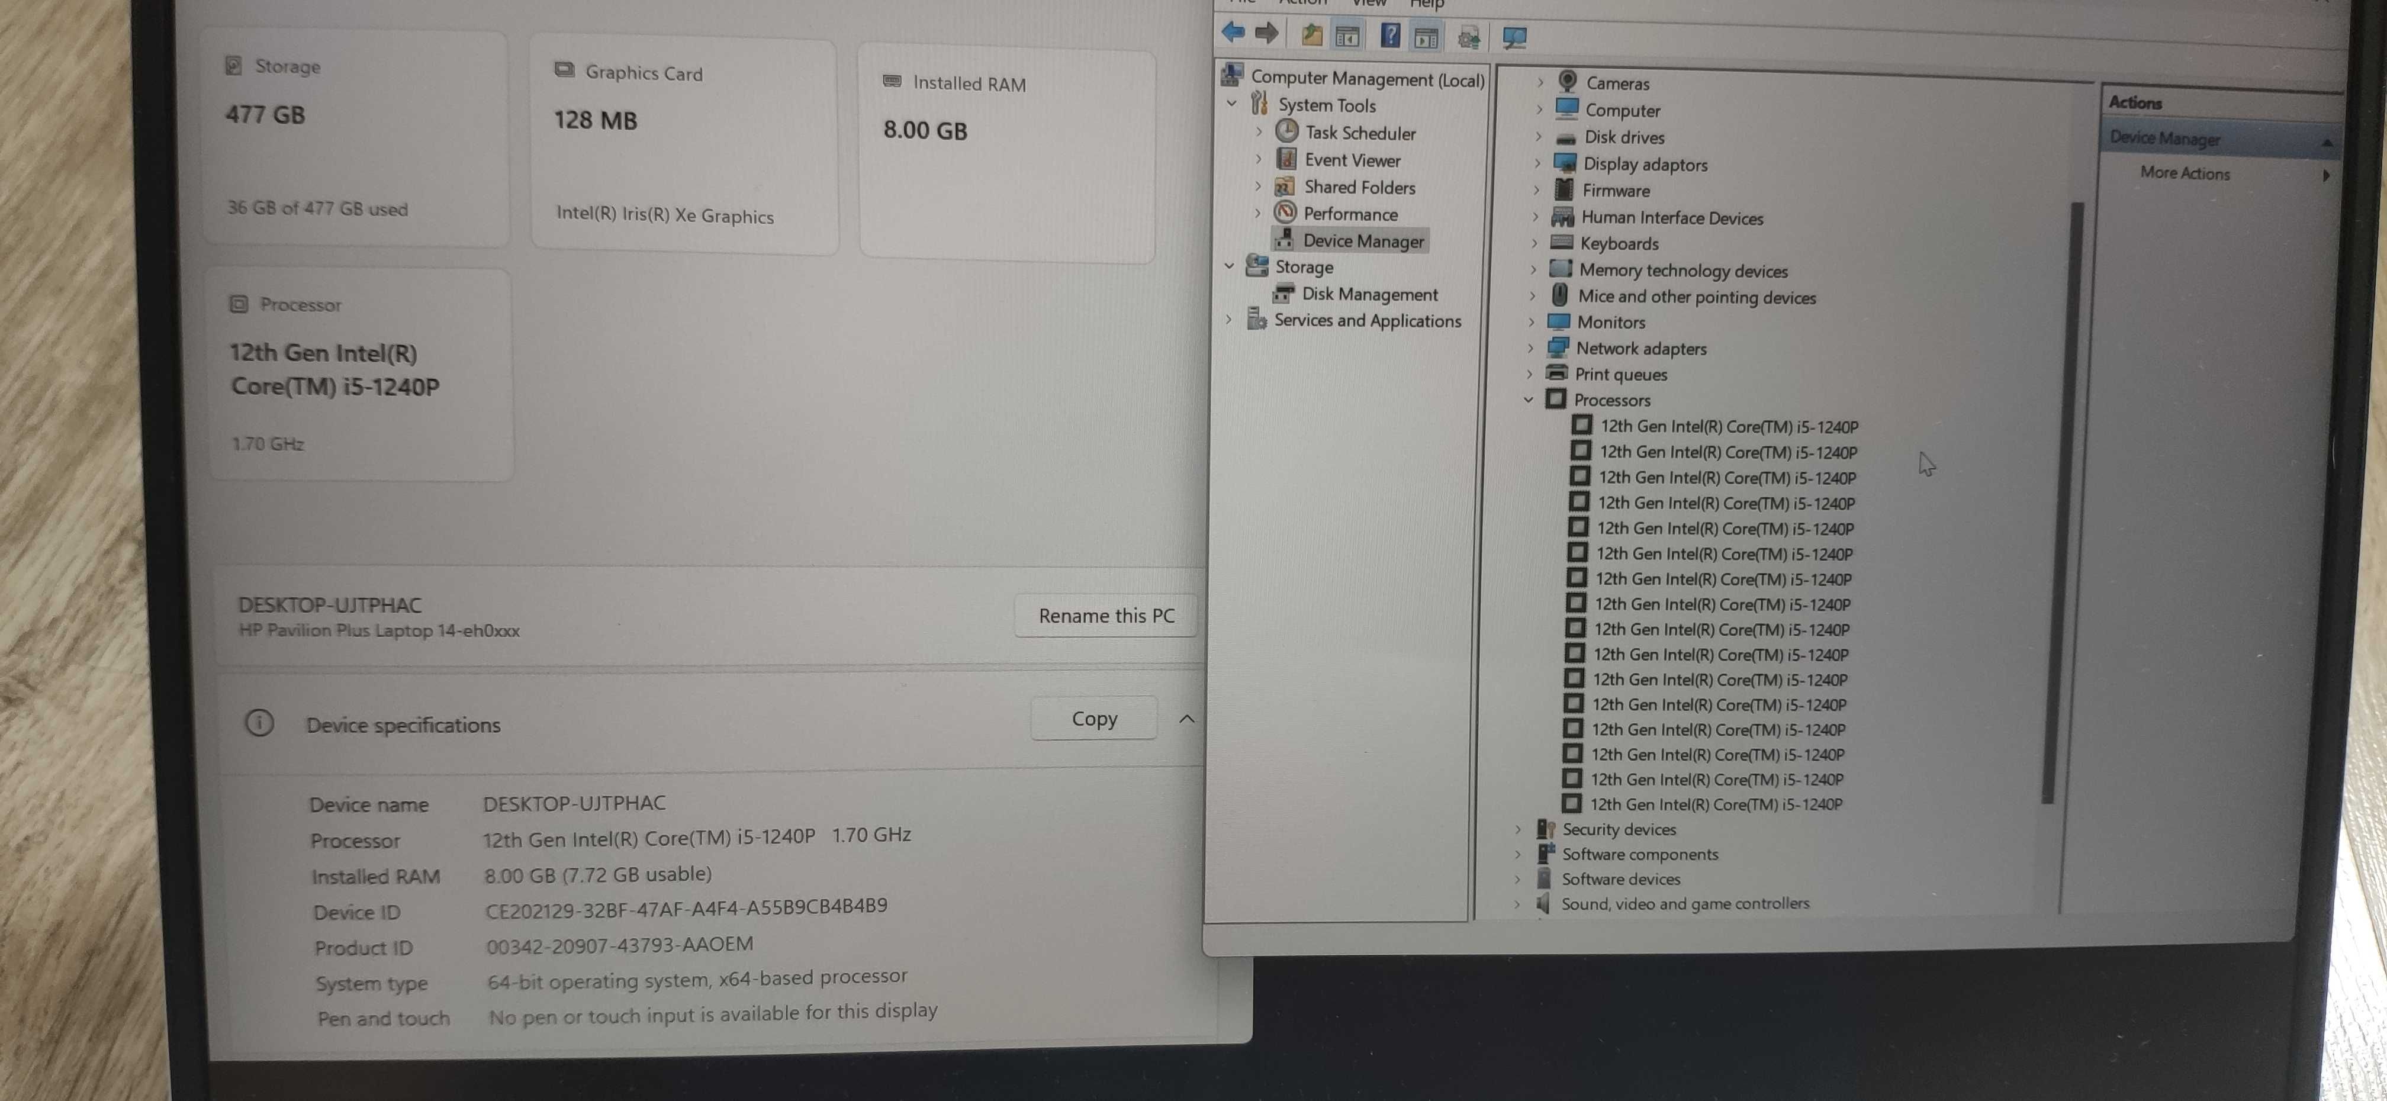Screen dimensions: 2387x1101
Task: Toggle Show/Hide Console Tree toolbar icon
Action: (x=1347, y=36)
